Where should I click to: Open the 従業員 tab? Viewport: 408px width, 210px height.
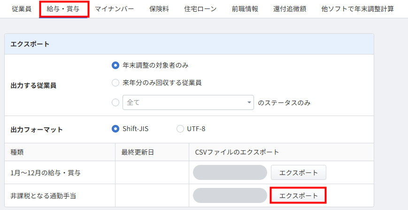21,9
